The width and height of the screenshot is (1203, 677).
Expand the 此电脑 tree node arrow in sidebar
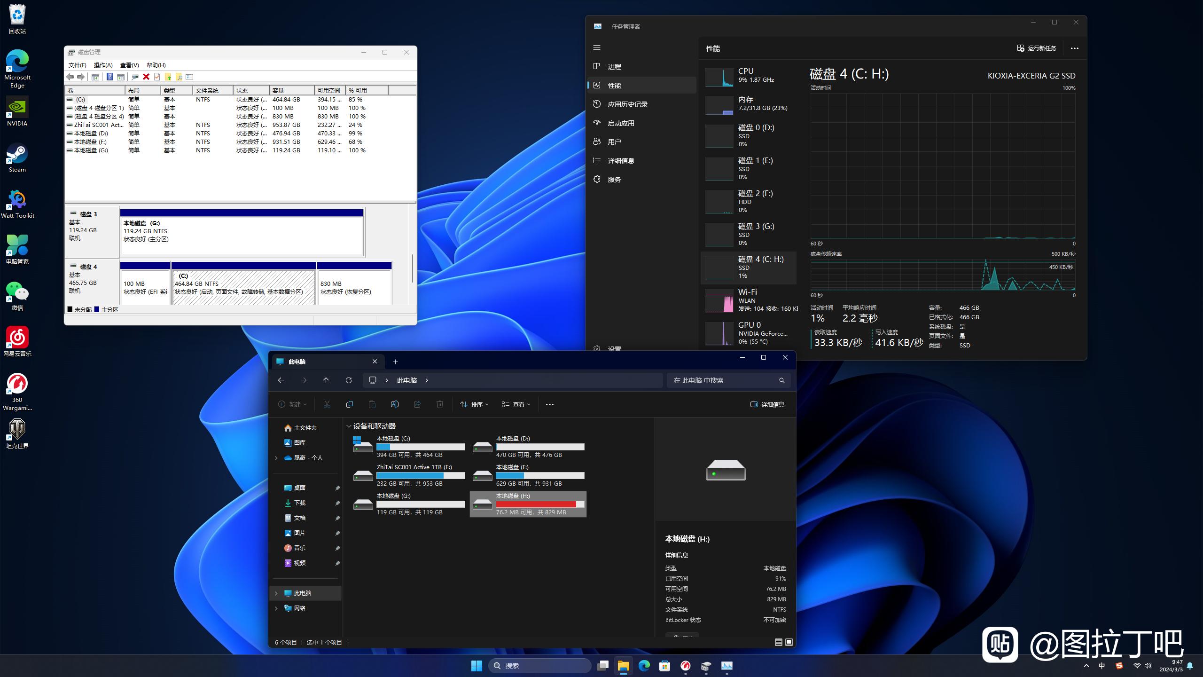tap(276, 593)
